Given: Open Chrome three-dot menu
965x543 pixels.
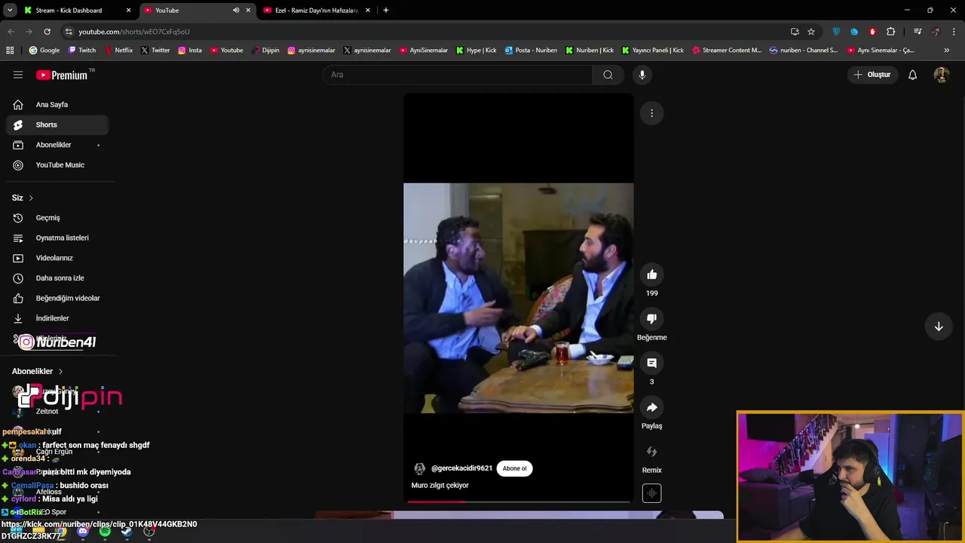Looking at the screenshot, I should coord(954,32).
